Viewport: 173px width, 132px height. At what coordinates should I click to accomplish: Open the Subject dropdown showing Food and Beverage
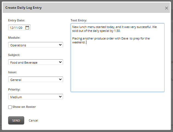tap(36, 62)
